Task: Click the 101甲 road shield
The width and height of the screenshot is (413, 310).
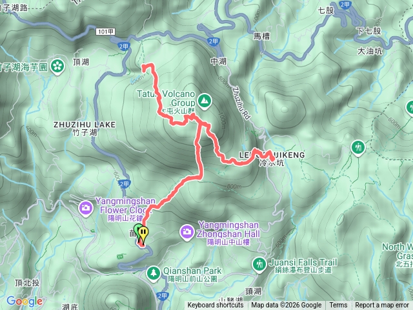Action: click(x=105, y=32)
